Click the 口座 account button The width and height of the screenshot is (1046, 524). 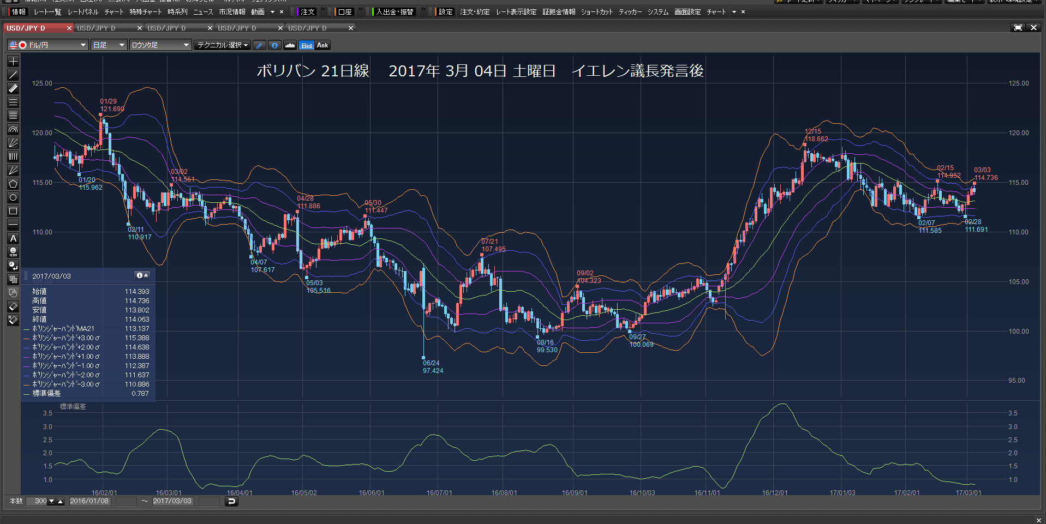(345, 12)
